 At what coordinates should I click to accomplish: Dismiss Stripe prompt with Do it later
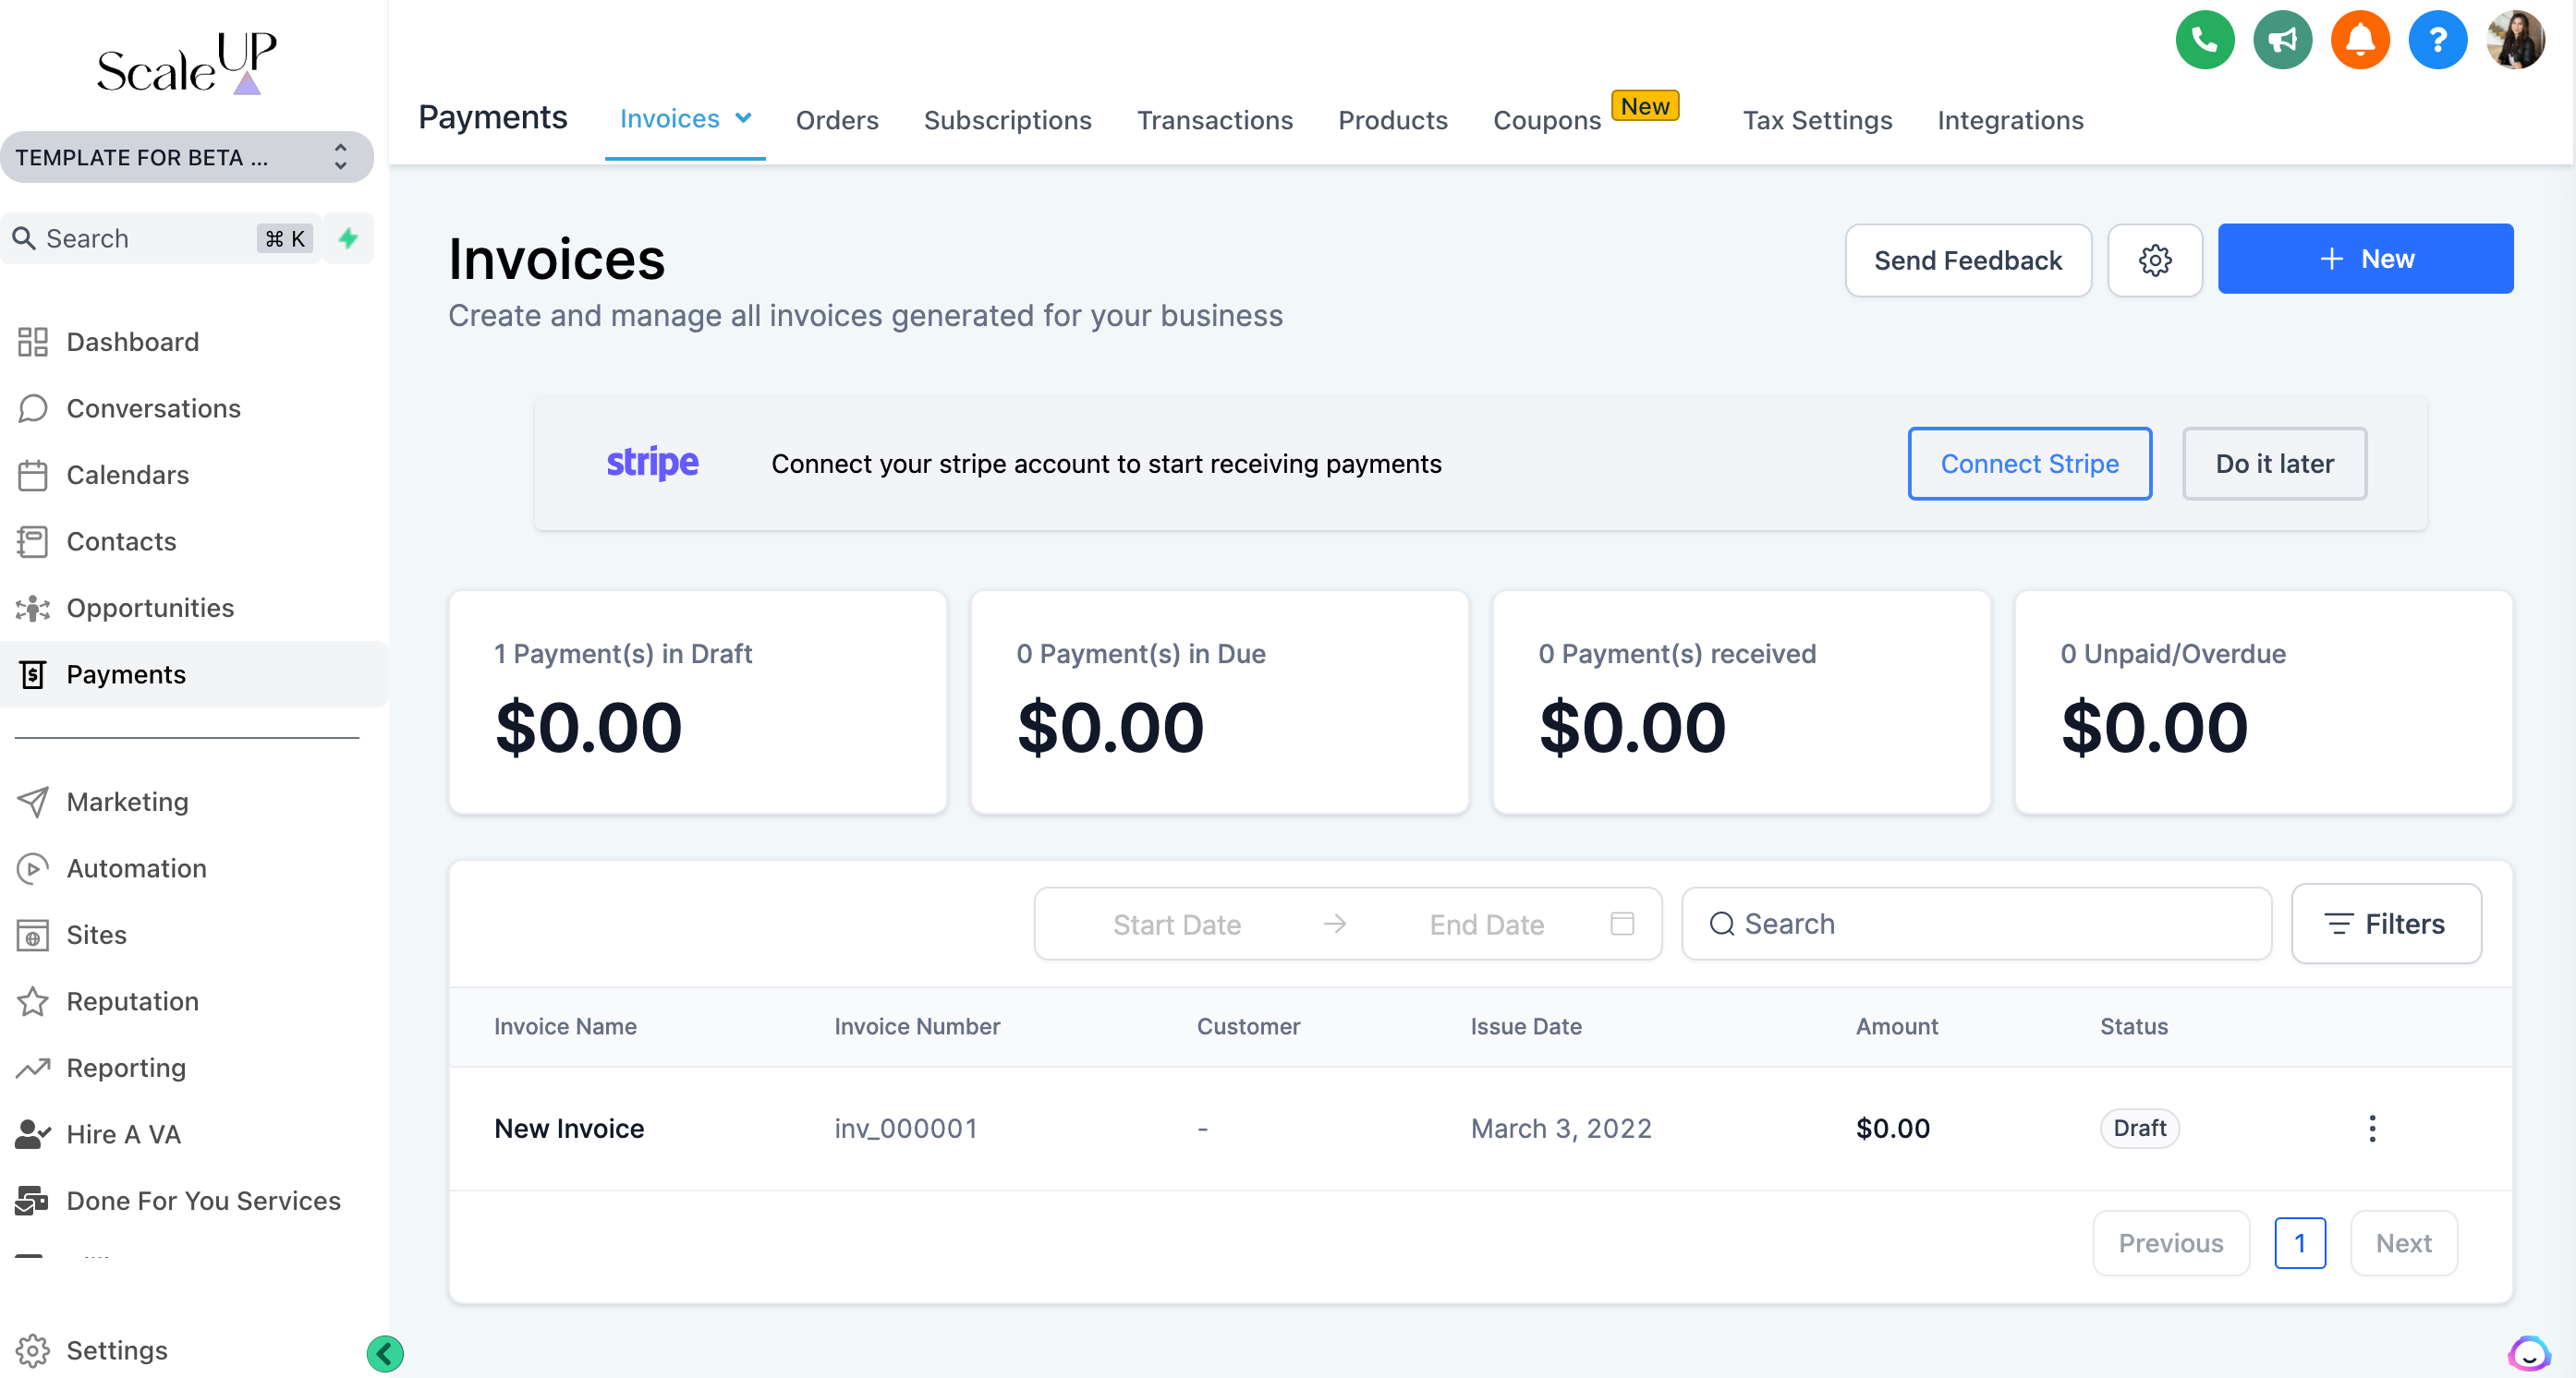2274,464
